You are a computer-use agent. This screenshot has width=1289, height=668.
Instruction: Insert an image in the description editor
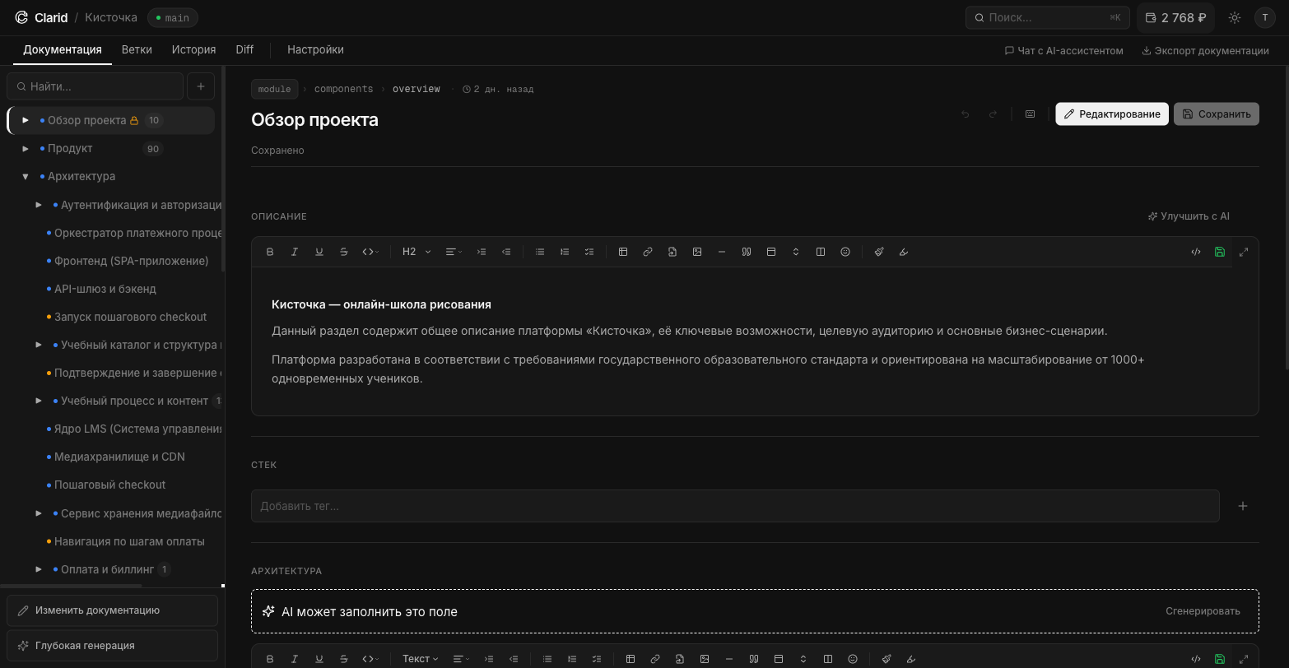click(697, 252)
